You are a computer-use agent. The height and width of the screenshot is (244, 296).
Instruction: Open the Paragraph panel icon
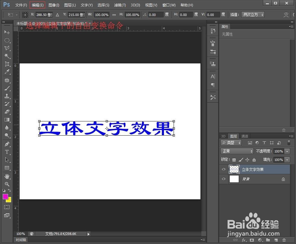point(213,85)
